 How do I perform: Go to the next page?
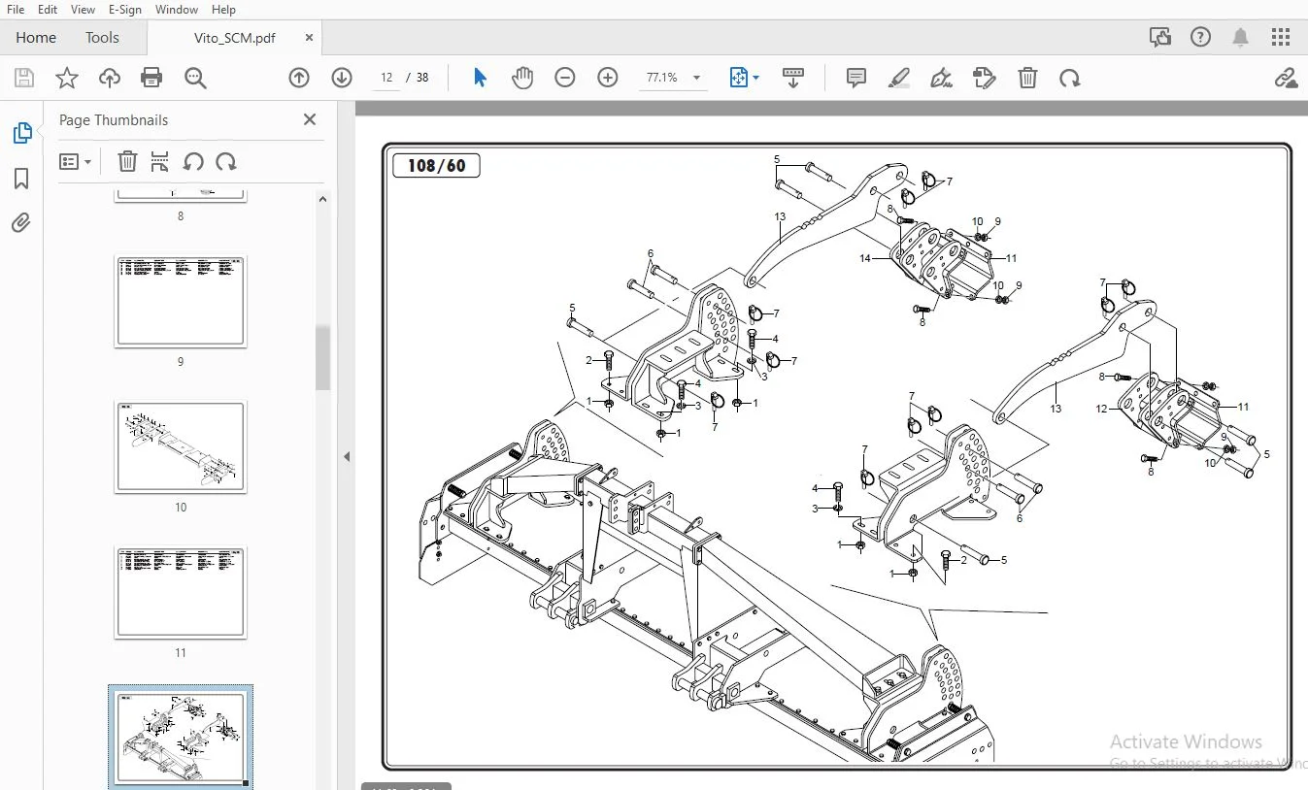pyautogui.click(x=342, y=78)
